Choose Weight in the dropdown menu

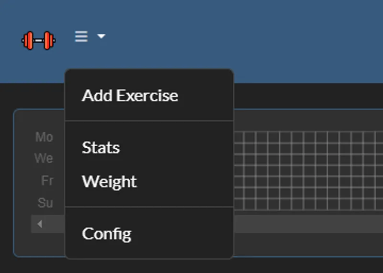coord(109,182)
